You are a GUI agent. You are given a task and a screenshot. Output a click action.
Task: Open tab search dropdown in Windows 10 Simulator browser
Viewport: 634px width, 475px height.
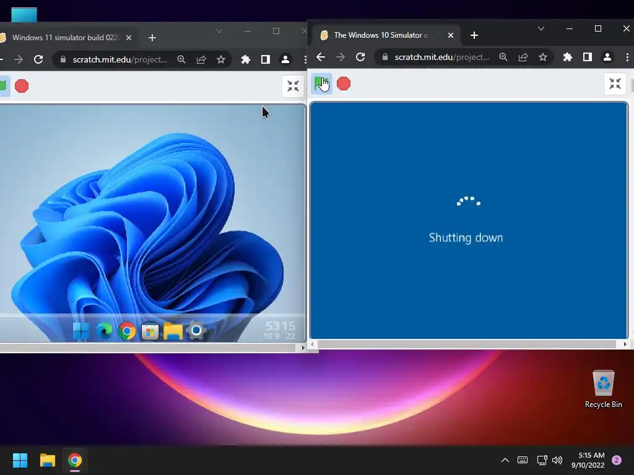[x=541, y=28]
